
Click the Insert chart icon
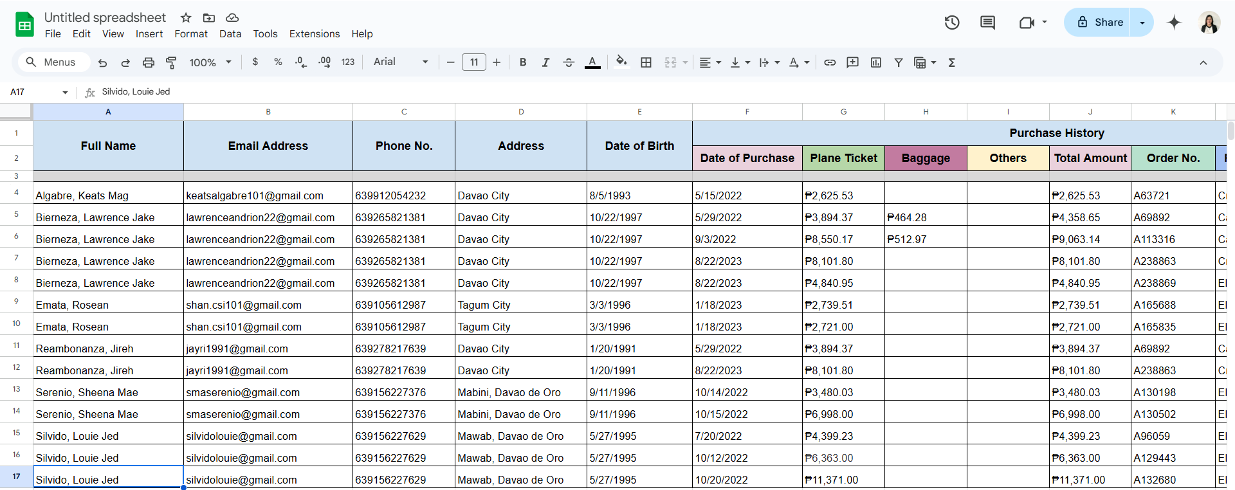tap(875, 62)
